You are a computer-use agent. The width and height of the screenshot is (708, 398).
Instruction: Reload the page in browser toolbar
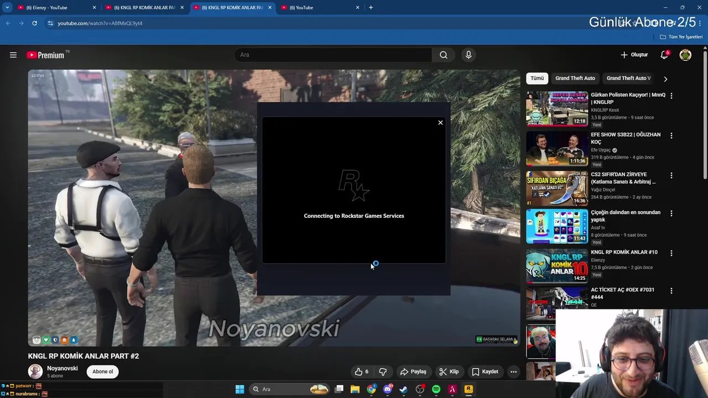click(34, 23)
